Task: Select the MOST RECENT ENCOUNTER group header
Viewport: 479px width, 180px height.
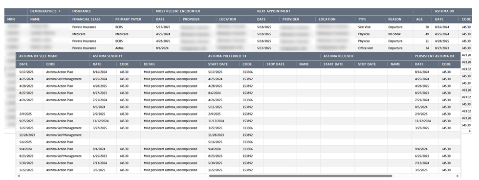Action: (178, 11)
